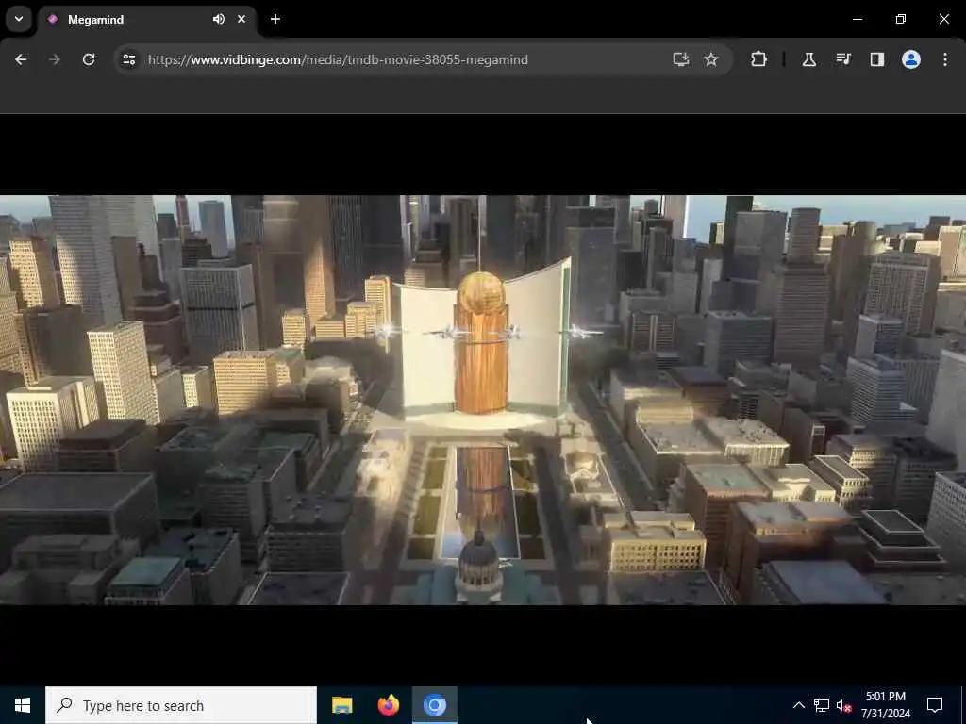Select the Megamind browser tab
Image resolution: width=966 pixels, height=724 pixels.
coord(146,20)
